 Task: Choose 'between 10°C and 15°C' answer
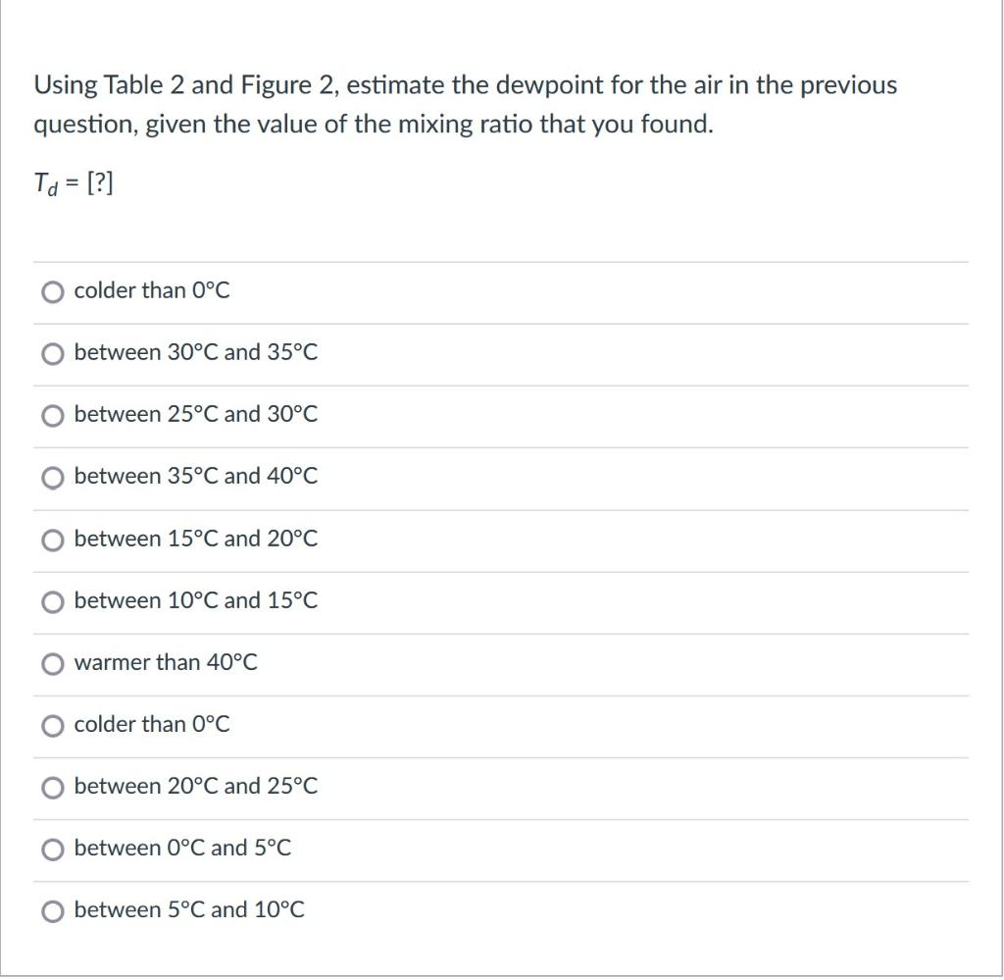[x=52, y=601]
